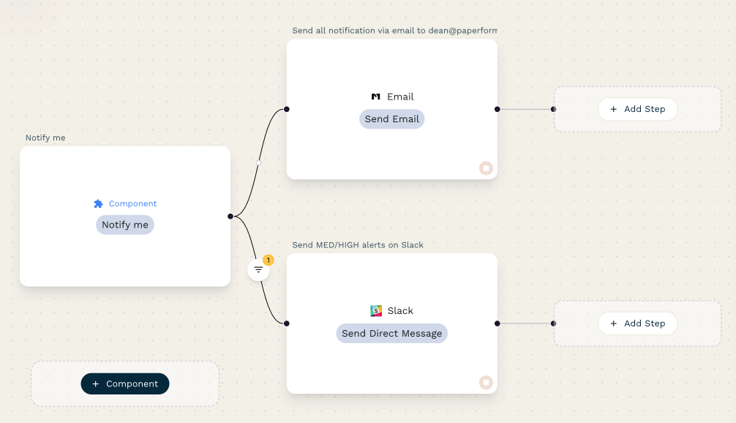Image resolution: width=736 pixels, height=423 pixels.
Task: Select the Send Direct Message action pill
Action: (x=391, y=333)
